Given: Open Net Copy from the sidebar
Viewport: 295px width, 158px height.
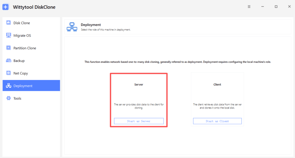Looking at the screenshot, I should (x=31, y=73).
